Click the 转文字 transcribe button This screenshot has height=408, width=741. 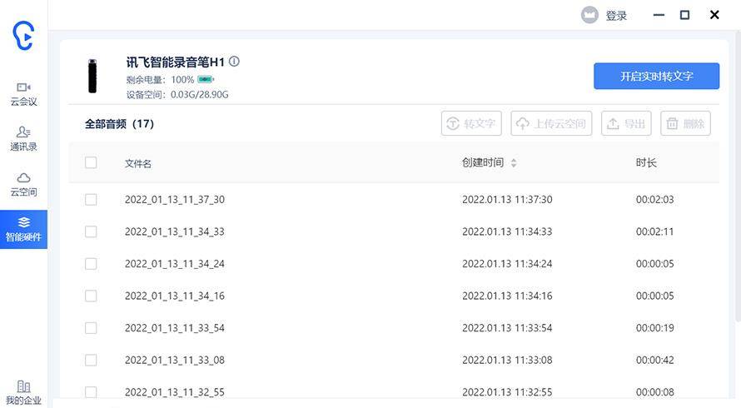(471, 123)
